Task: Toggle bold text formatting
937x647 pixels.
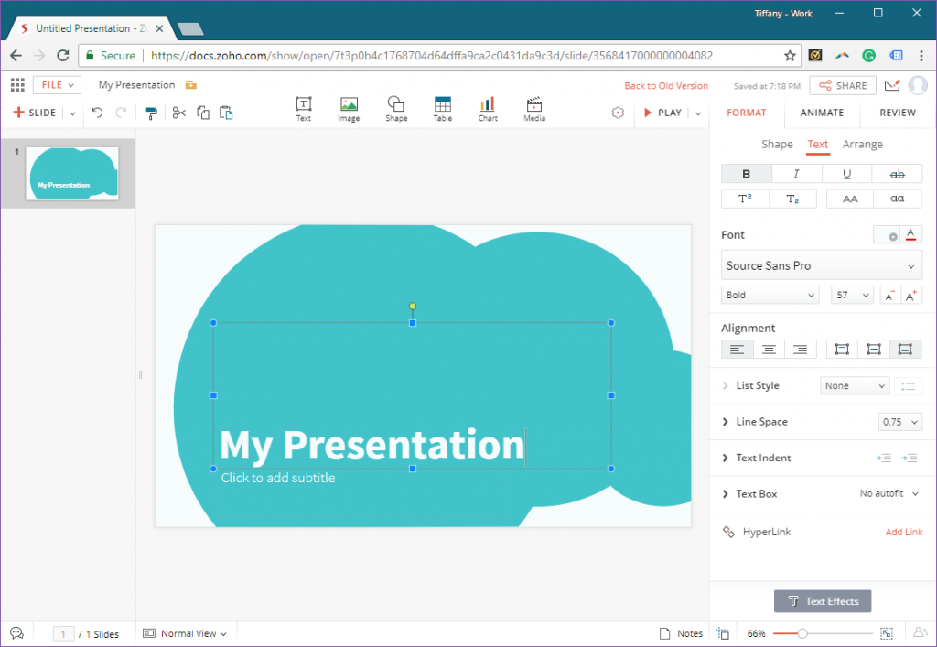Action: tap(746, 173)
